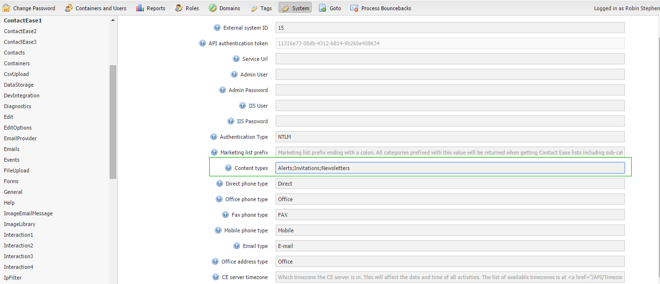Click the sidebar scroll up arrow
Viewport: 660px width, 284px height.
click(113, 20)
